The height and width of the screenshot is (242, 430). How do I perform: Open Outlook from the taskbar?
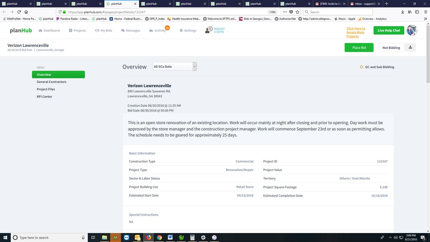[x=137, y=238]
